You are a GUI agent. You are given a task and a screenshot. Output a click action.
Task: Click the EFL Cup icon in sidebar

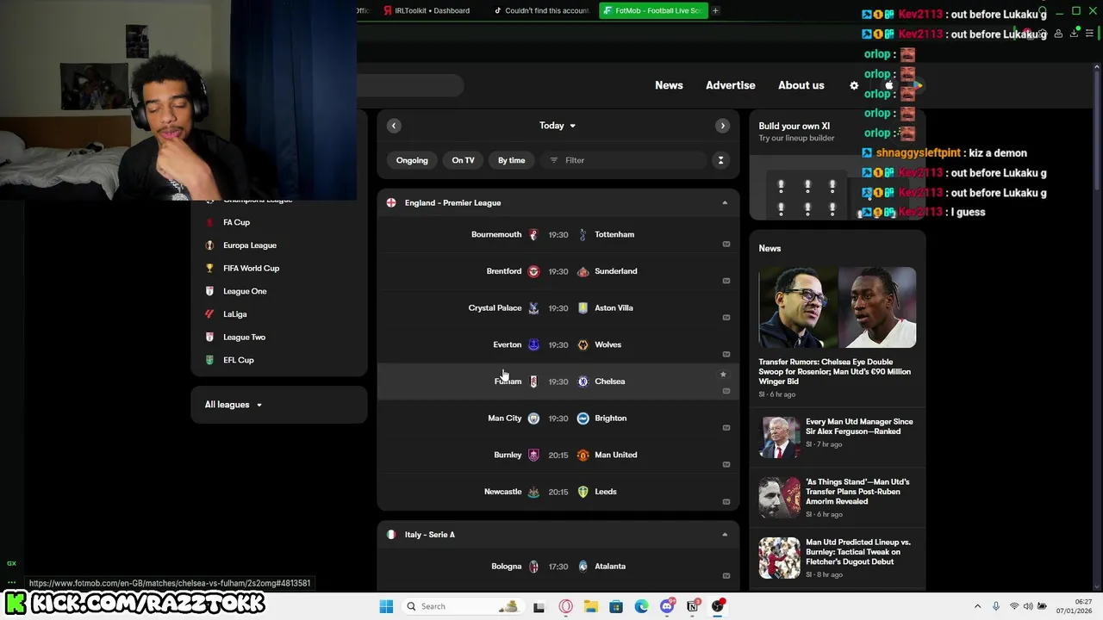pyautogui.click(x=209, y=360)
